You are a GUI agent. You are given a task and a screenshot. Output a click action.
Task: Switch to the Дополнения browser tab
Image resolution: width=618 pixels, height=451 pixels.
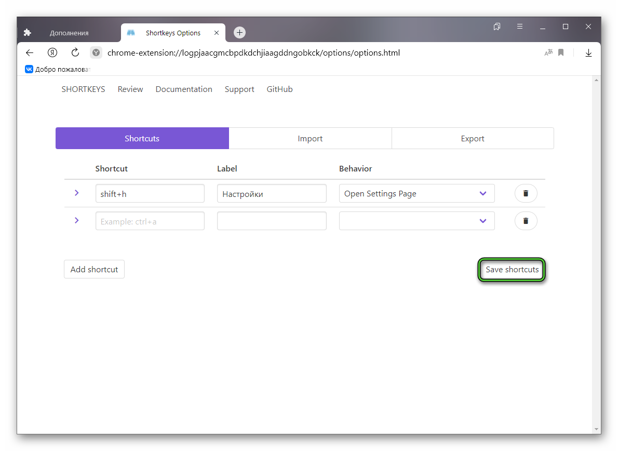pos(69,33)
